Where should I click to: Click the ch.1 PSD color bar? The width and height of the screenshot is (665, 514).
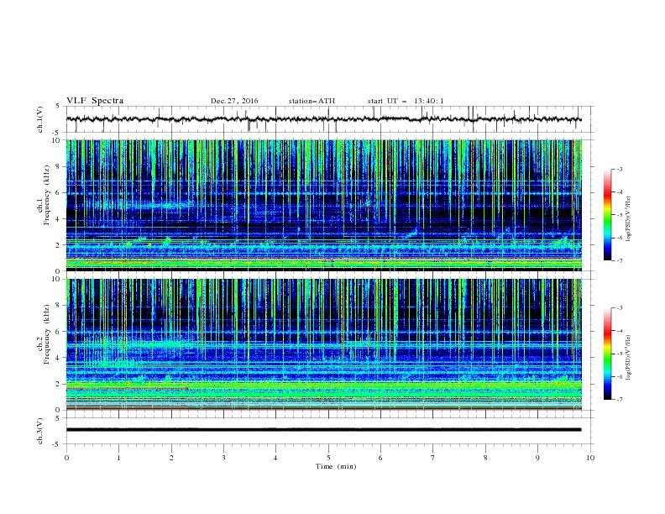point(607,215)
